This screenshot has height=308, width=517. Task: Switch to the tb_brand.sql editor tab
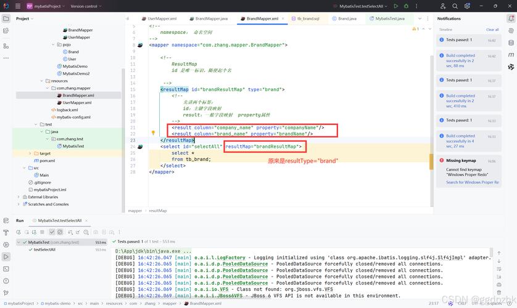[307, 18]
